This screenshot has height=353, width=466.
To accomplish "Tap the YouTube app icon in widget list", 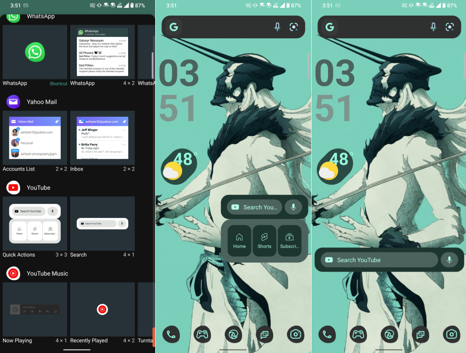I will point(13,187).
